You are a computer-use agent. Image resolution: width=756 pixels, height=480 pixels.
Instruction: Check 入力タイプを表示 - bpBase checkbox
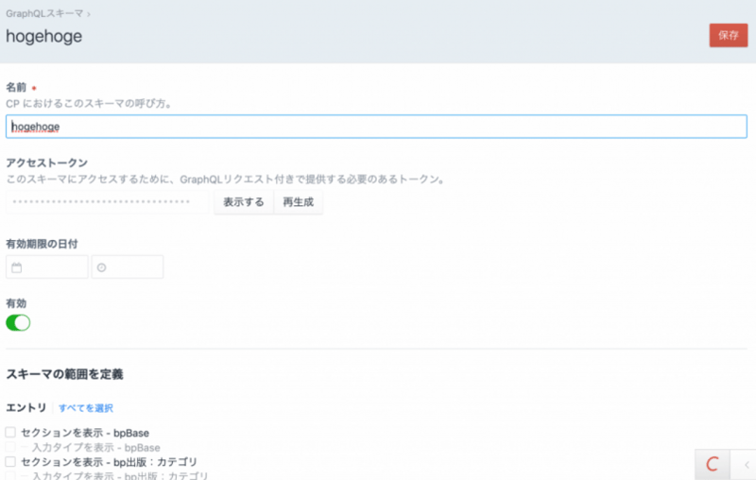click(x=10, y=447)
